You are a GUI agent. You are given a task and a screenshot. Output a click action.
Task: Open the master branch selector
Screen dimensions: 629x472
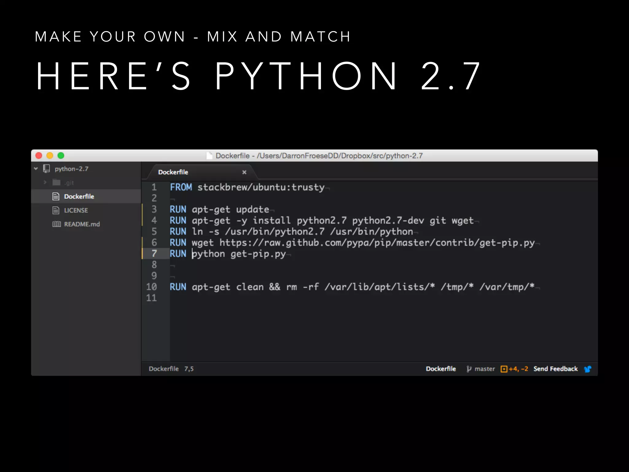click(485, 369)
